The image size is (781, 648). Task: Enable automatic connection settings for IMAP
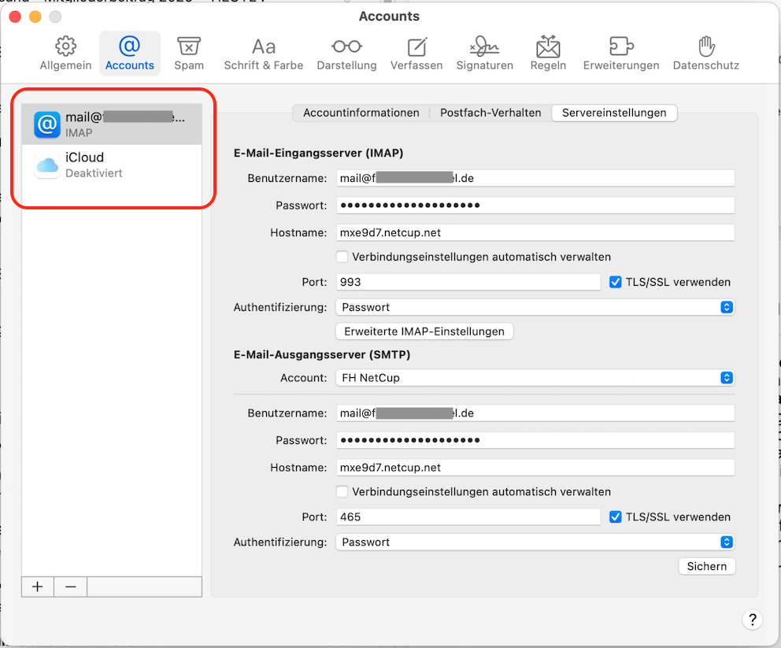(342, 257)
